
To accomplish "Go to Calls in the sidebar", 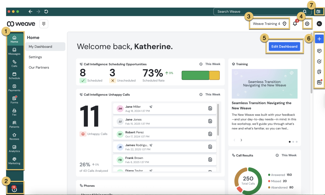I will pyautogui.click(x=14, y=64).
